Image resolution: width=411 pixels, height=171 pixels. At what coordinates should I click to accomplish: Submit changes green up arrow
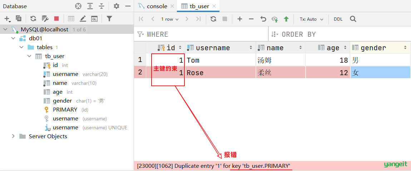click(286, 19)
